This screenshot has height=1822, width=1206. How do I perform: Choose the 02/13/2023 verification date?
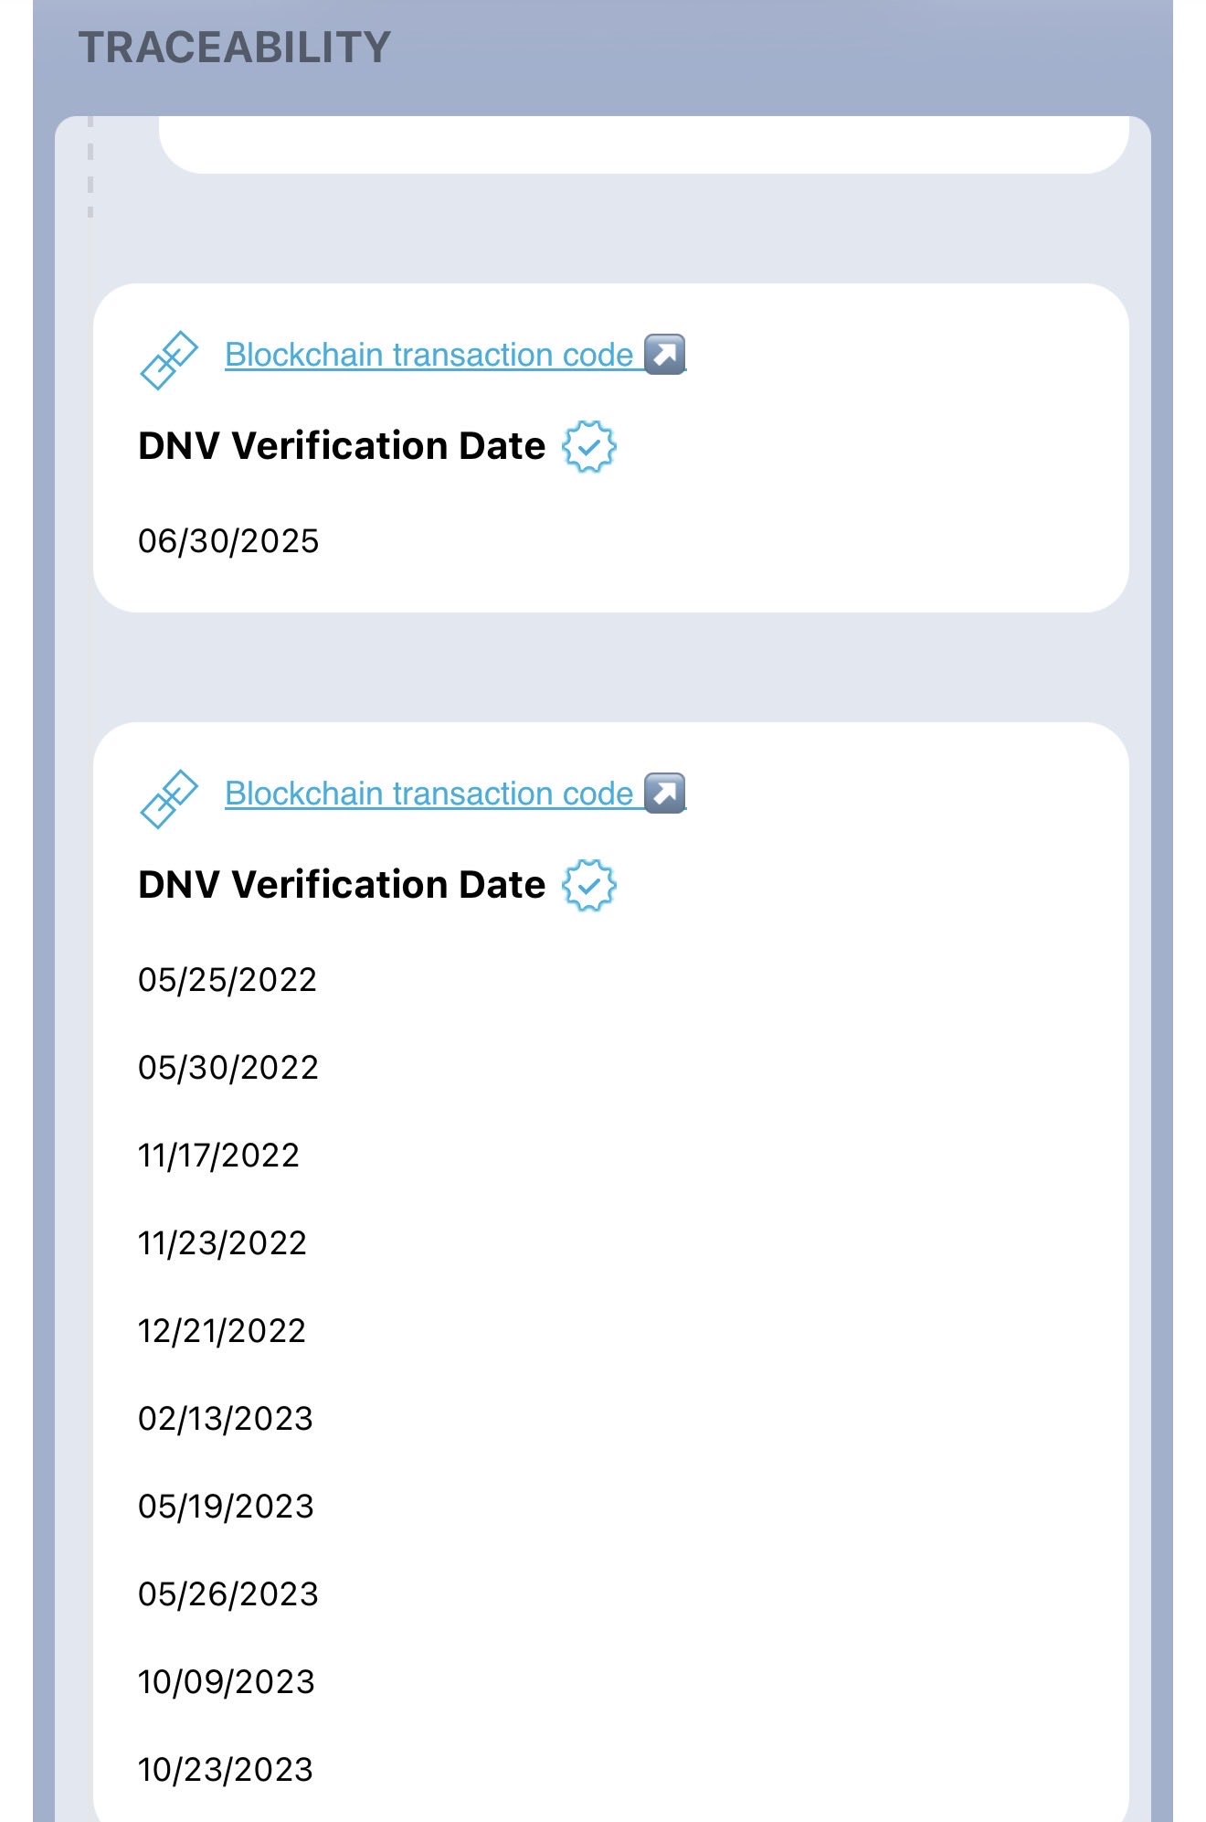[x=226, y=1419]
